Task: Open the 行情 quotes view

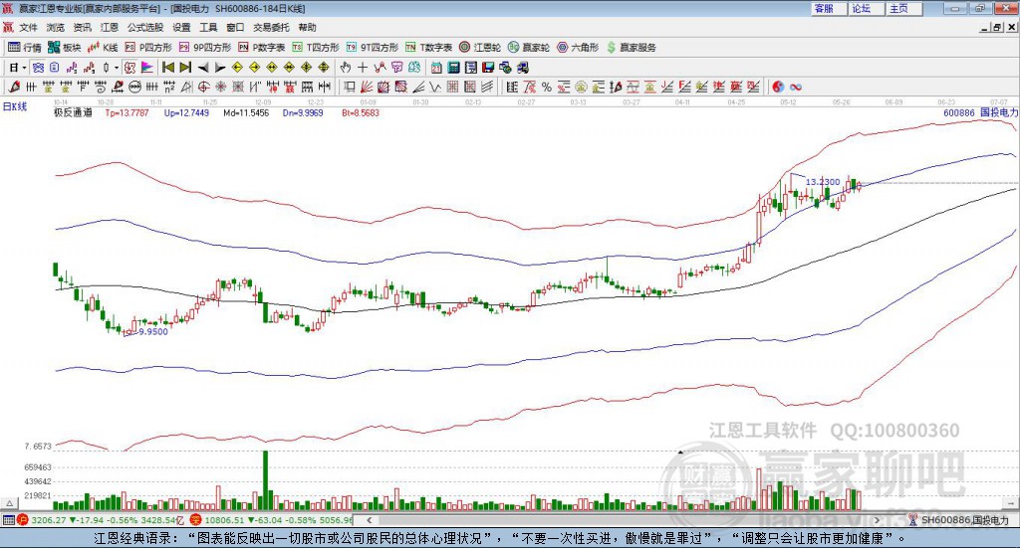Action: point(24,48)
